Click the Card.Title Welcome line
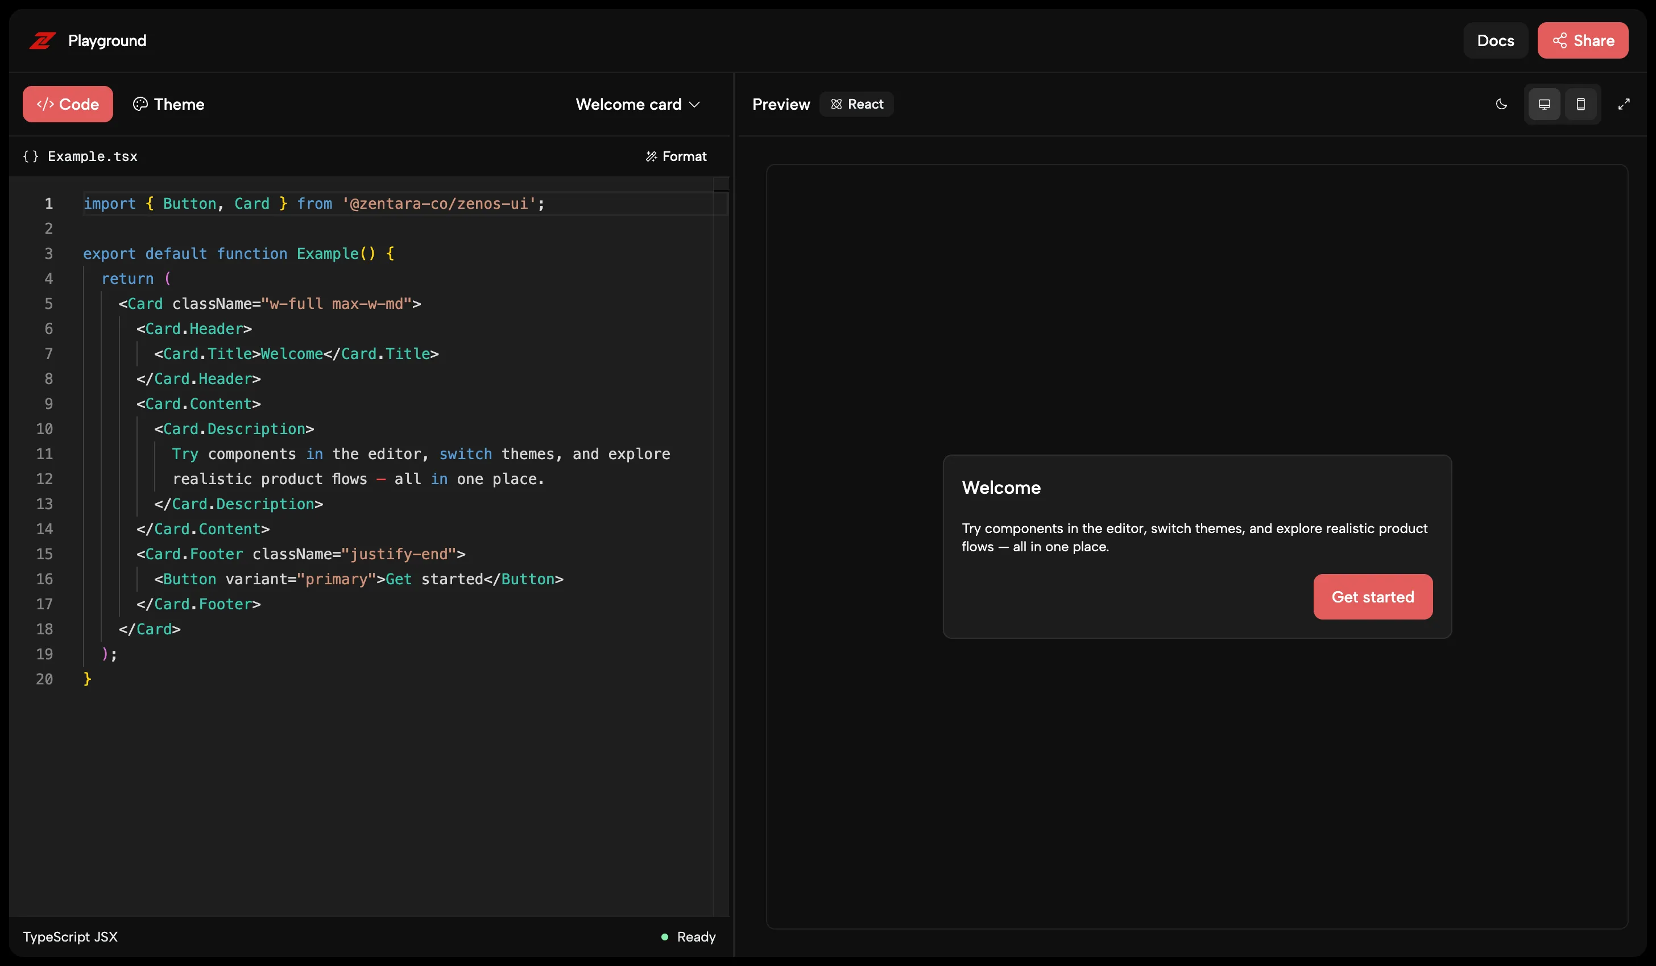 click(x=296, y=354)
